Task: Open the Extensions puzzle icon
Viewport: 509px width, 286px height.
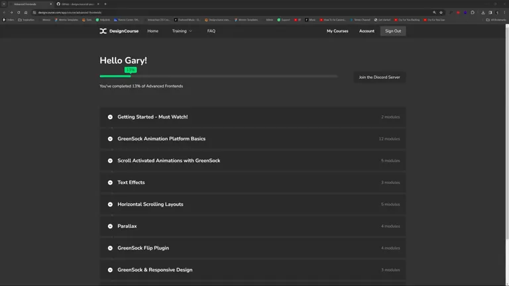Action: [x=473, y=13]
